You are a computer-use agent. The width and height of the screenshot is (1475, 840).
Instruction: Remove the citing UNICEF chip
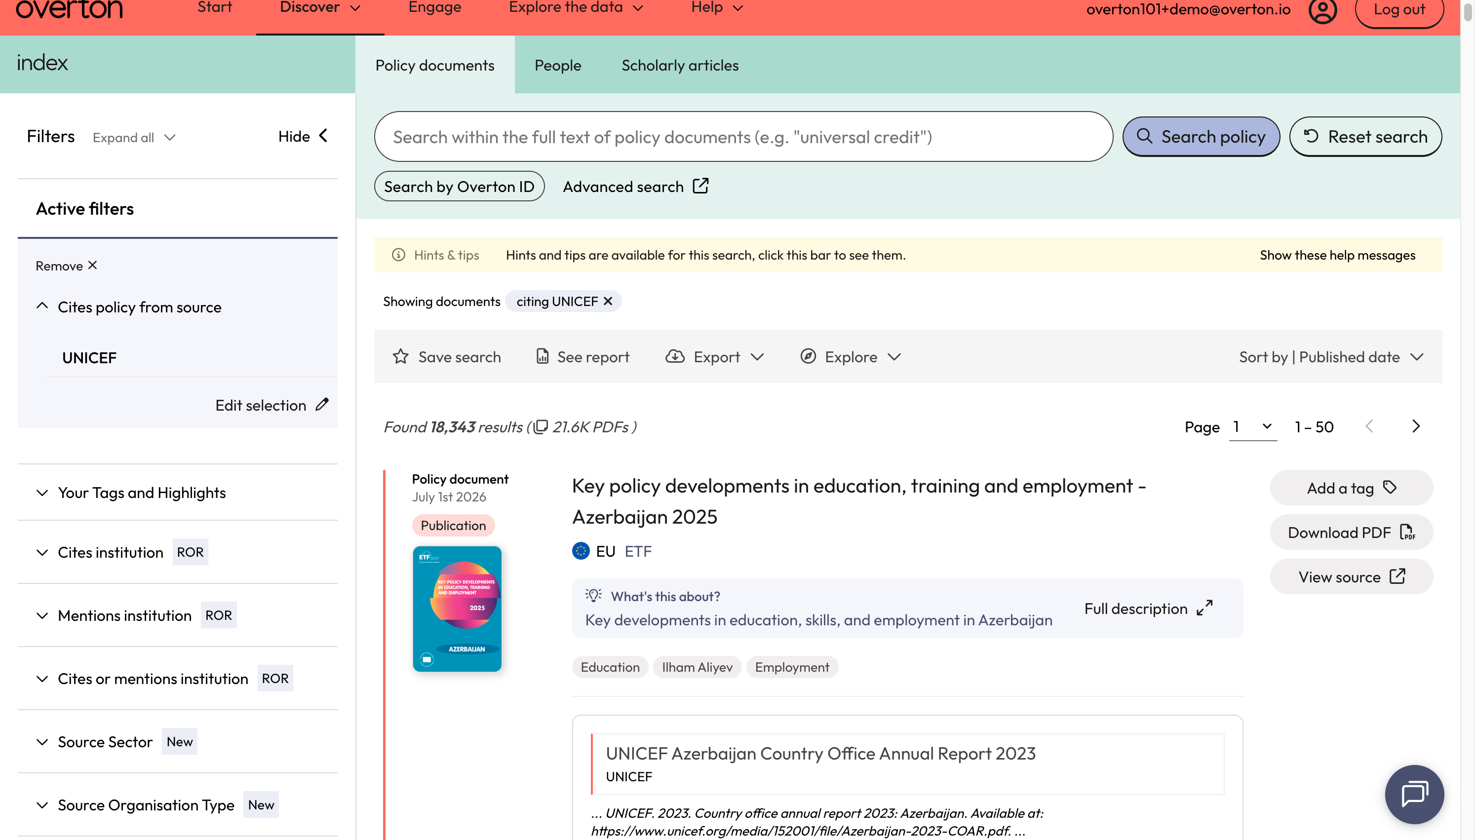[x=607, y=301]
